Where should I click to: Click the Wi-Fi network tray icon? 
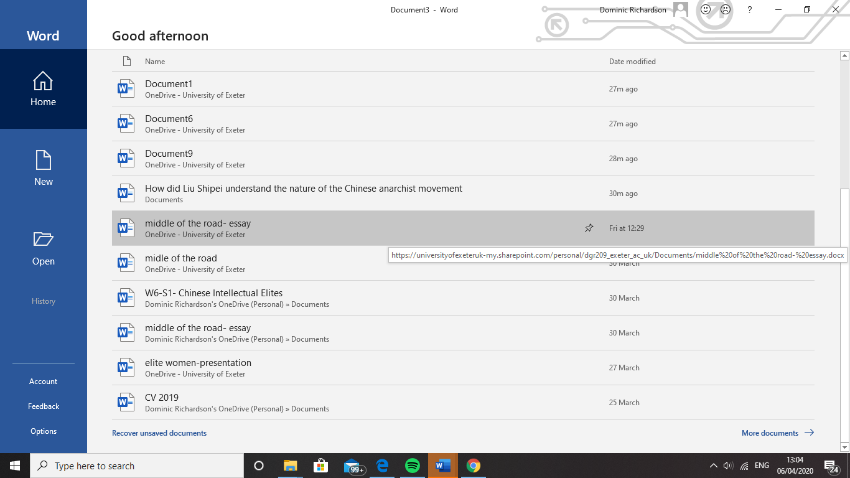[744, 466]
